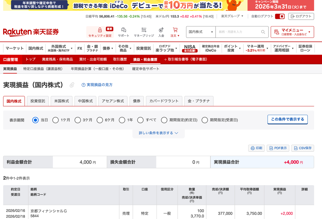
Task: Open マネーブリッジ bank icon
Action: click(x=144, y=29)
